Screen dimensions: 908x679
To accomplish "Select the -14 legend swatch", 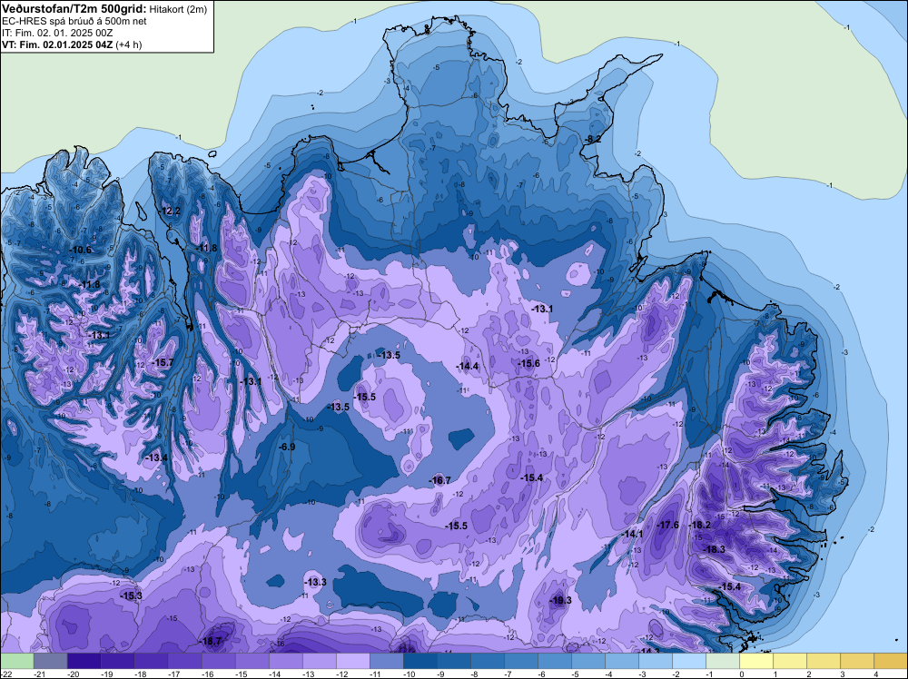I will click(x=286, y=661).
